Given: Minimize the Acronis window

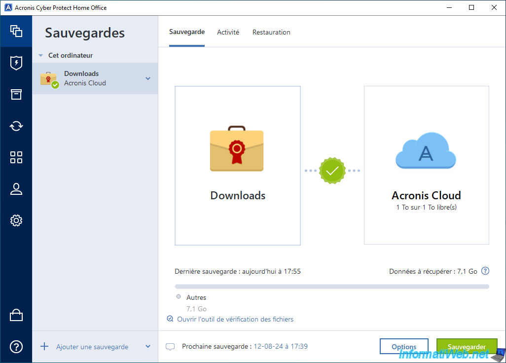Looking at the screenshot, I should click(x=449, y=7).
